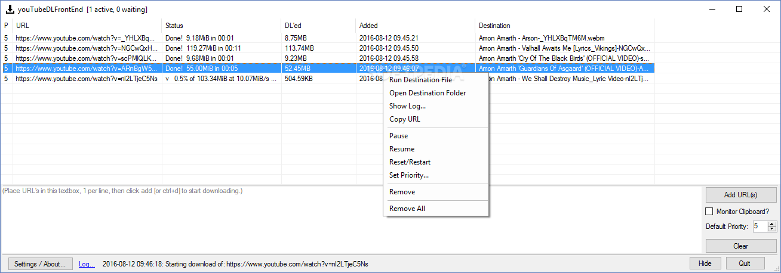Click destination 'Valhall Awaits Me' entry
Image resolution: width=781 pixels, height=273 pixels.
(x=564, y=48)
